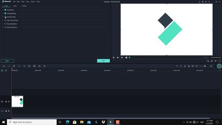Click the add track icon above track headers
222x125 pixels.
point(2,70)
